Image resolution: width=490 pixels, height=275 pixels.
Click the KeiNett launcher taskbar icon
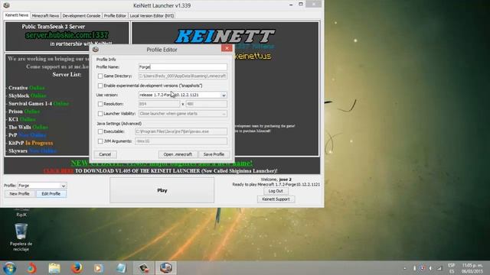coord(165,268)
